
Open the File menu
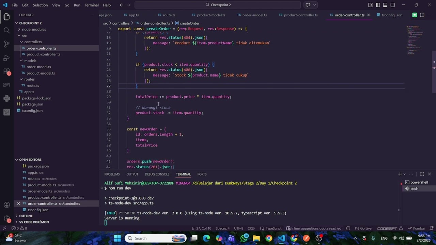point(15,5)
